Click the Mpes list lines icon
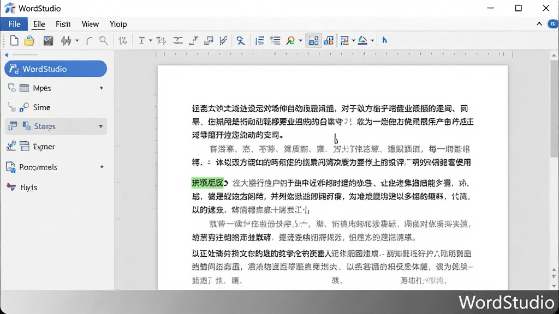Viewport: 559px width, 314px height. pos(24,88)
